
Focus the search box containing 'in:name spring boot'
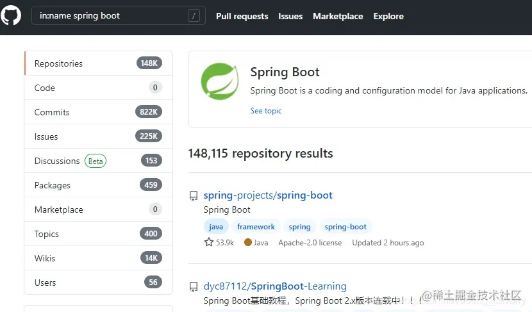[x=119, y=15]
